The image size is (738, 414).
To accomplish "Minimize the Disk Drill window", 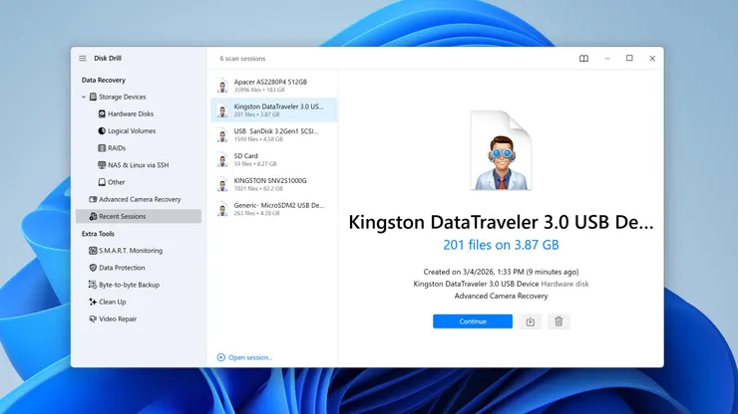I will pyautogui.click(x=607, y=59).
